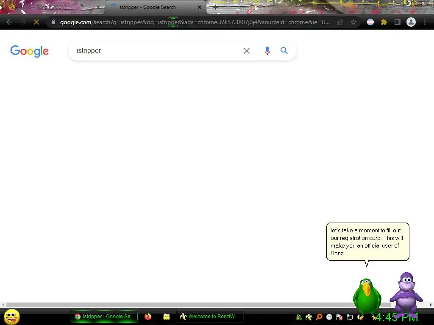Open a new tab with the plus button

click(x=216, y=8)
